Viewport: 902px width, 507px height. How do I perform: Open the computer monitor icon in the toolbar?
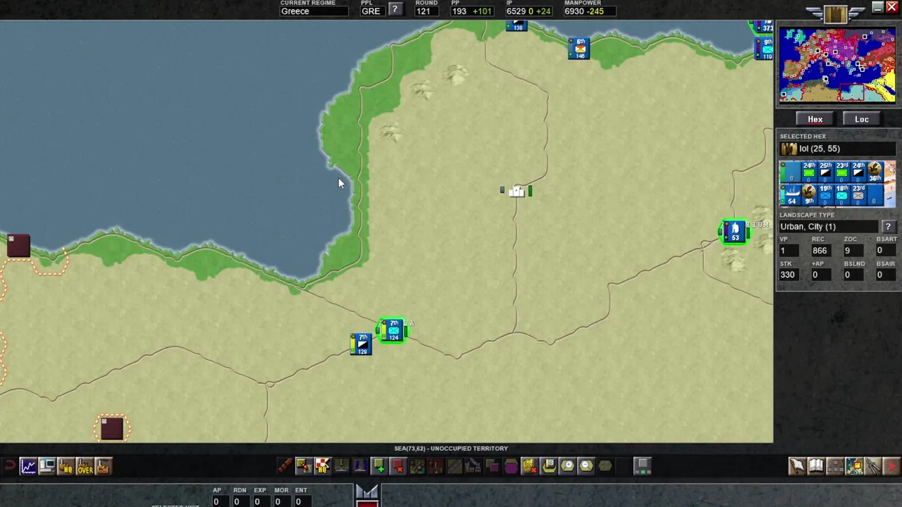pos(47,466)
